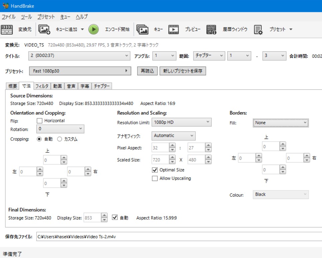Increase left border value
This screenshot has width=322, height=258.
pyautogui.click(x=259, y=156)
